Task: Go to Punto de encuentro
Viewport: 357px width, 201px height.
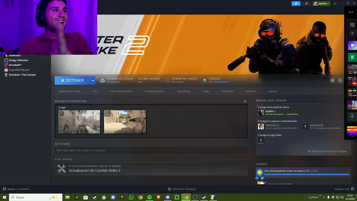Action: pyautogui.click(x=121, y=91)
